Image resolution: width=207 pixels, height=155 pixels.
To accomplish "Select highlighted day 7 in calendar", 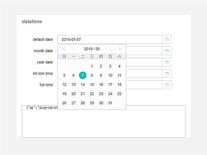I will [x=82, y=75].
